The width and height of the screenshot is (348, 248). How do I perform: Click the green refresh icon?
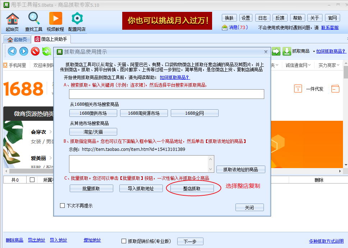[x=47, y=51]
